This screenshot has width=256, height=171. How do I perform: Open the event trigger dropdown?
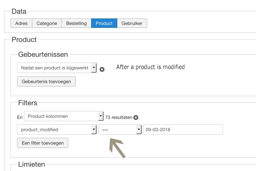click(57, 68)
